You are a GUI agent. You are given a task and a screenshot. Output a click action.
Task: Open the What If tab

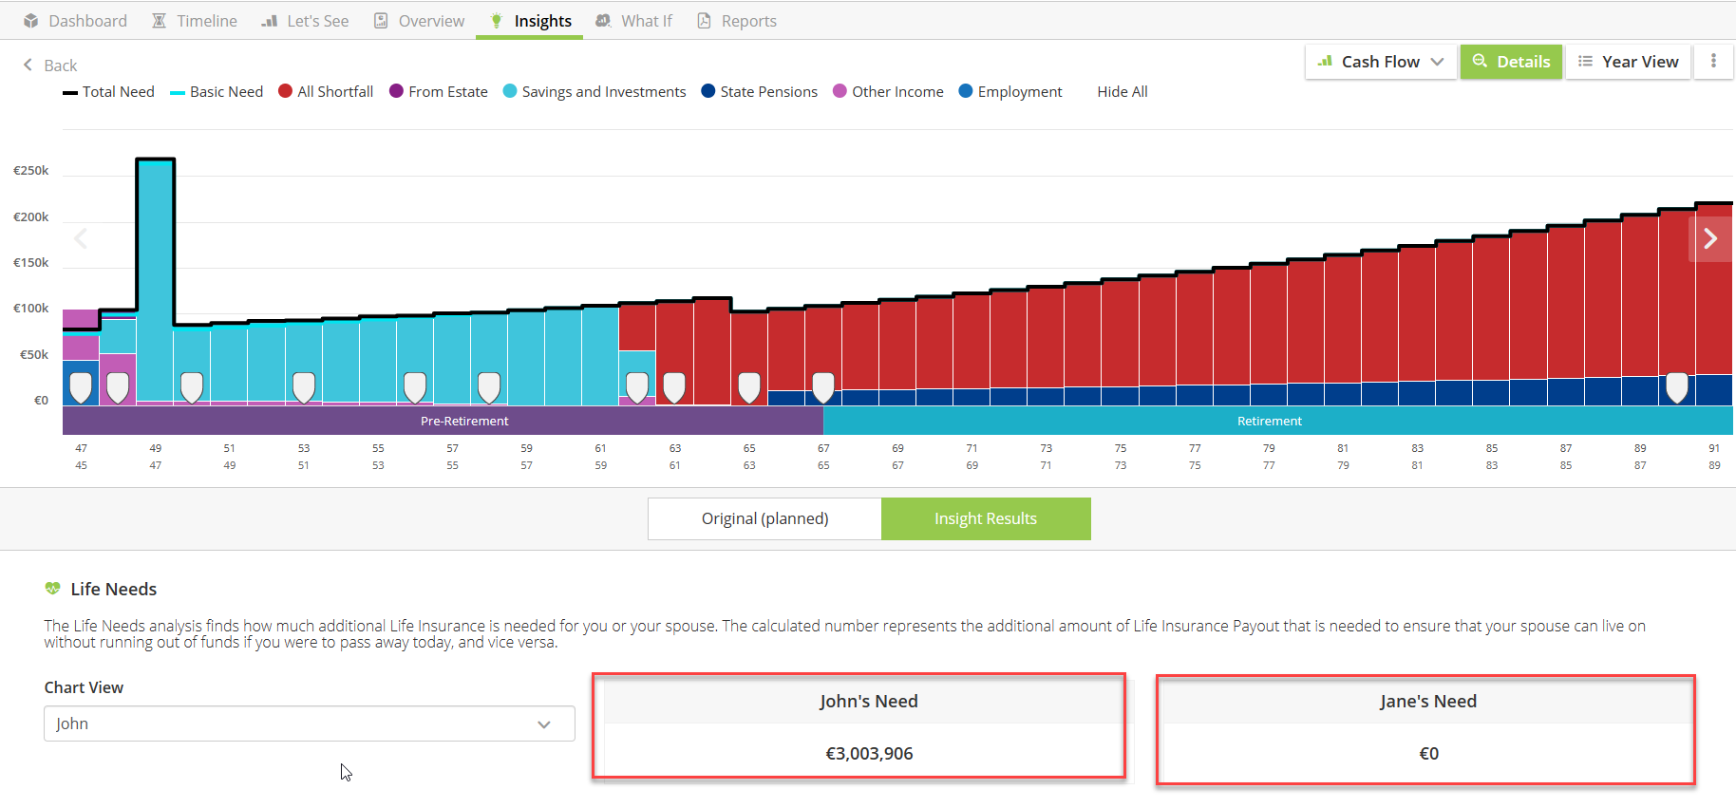(633, 21)
